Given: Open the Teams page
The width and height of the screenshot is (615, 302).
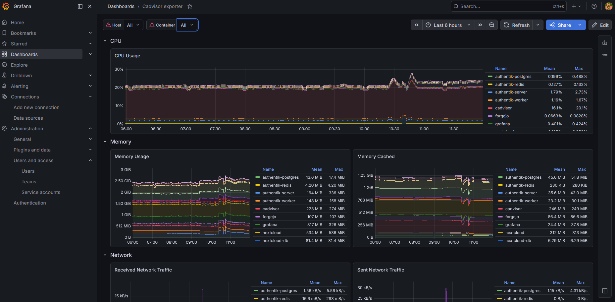Looking at the screenshot, I should coord(29,182).
